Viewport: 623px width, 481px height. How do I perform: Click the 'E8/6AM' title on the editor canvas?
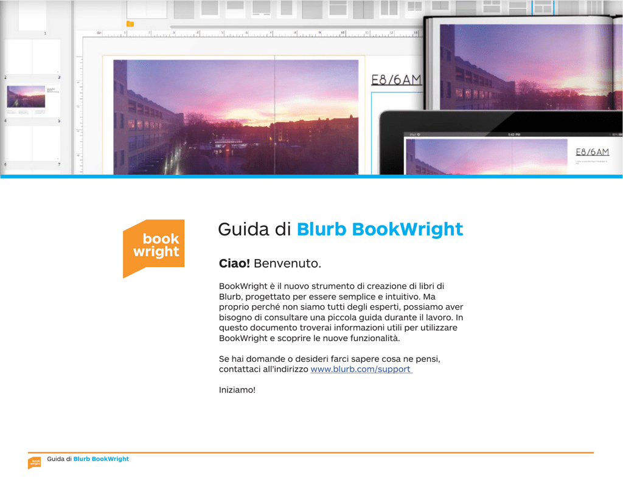pyautogui.click(x=396, y=80)
